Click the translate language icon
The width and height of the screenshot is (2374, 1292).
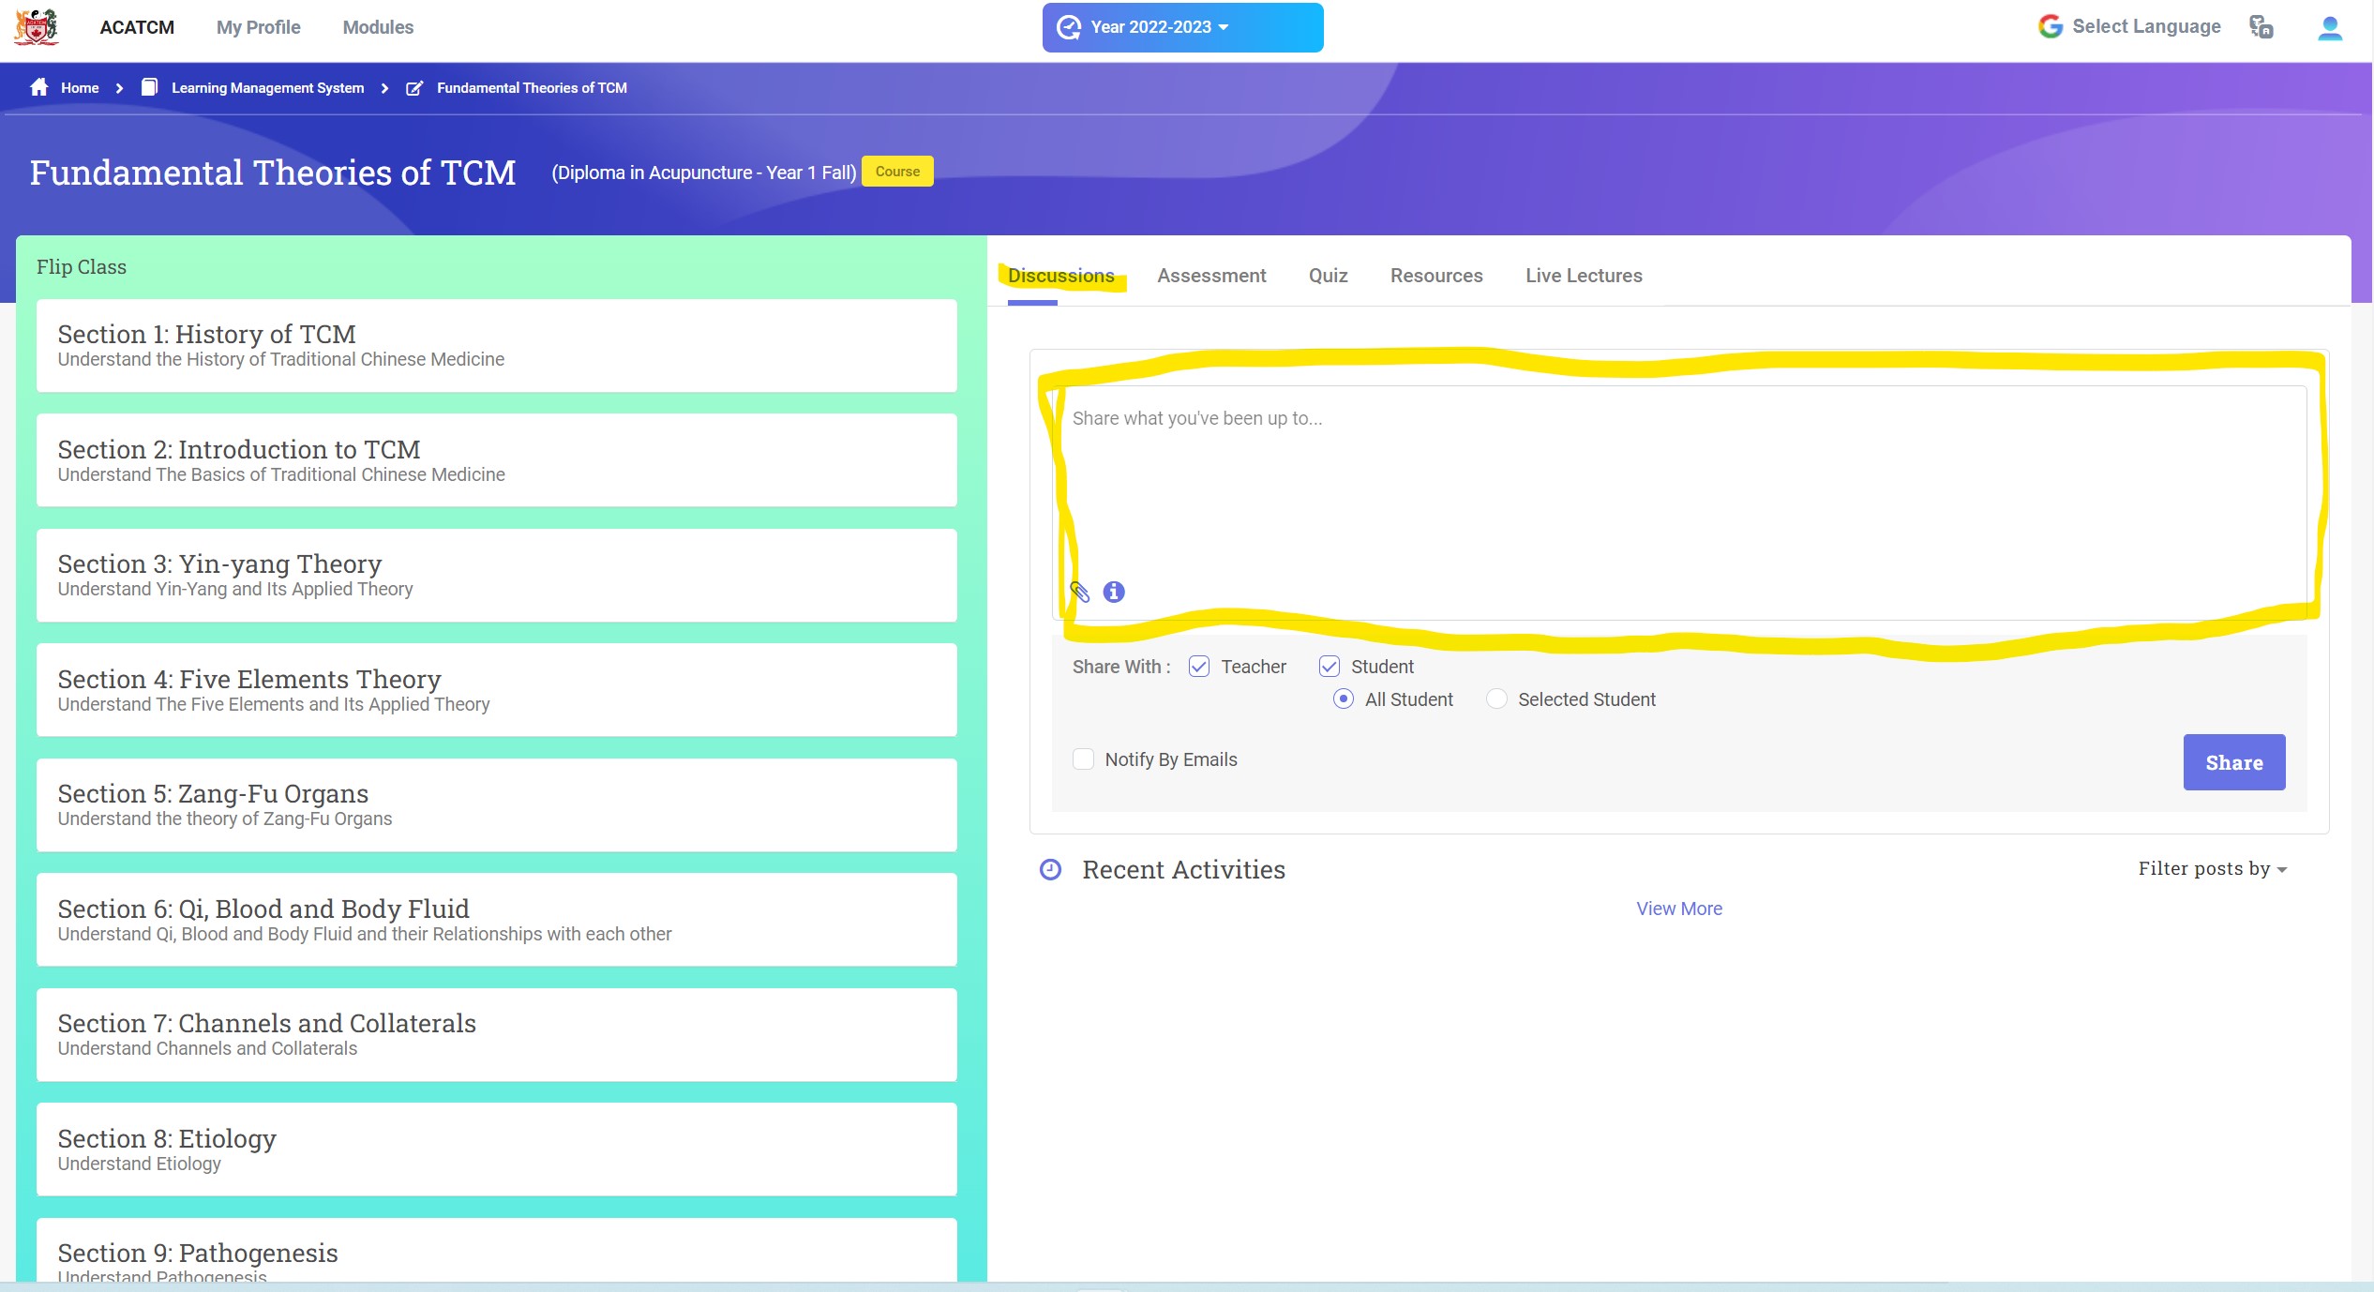(2261, 27)
